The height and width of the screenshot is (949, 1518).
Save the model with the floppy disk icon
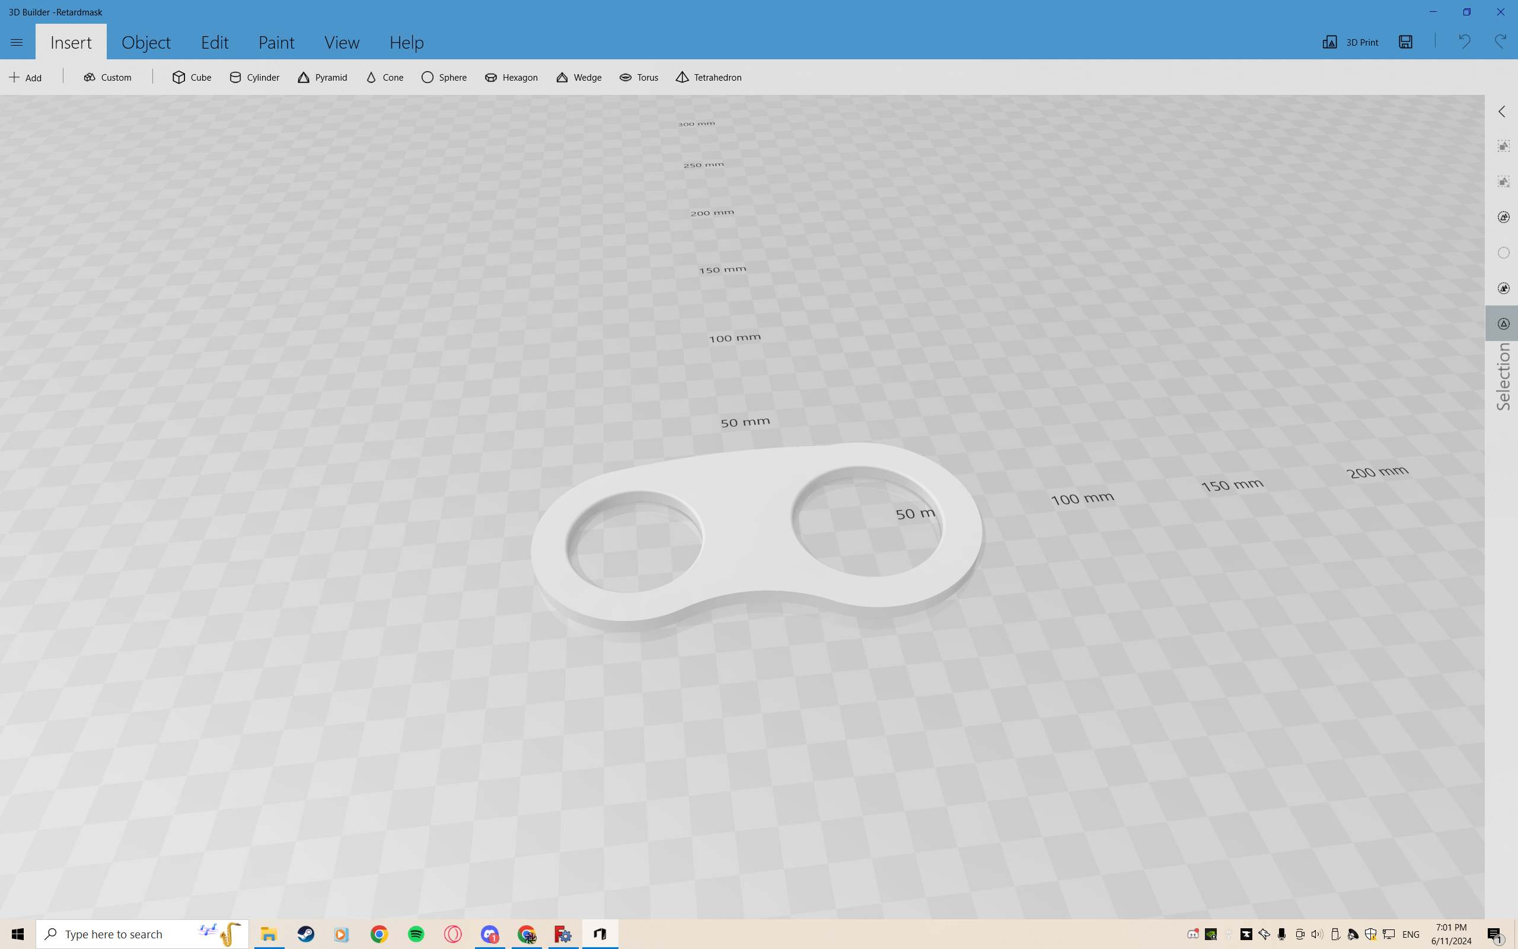tap(1406, 42)
